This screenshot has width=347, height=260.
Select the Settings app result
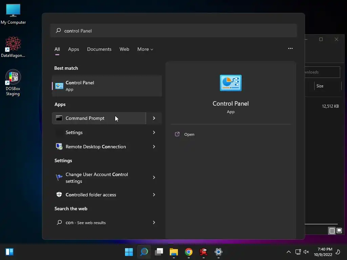click(99, 132)
